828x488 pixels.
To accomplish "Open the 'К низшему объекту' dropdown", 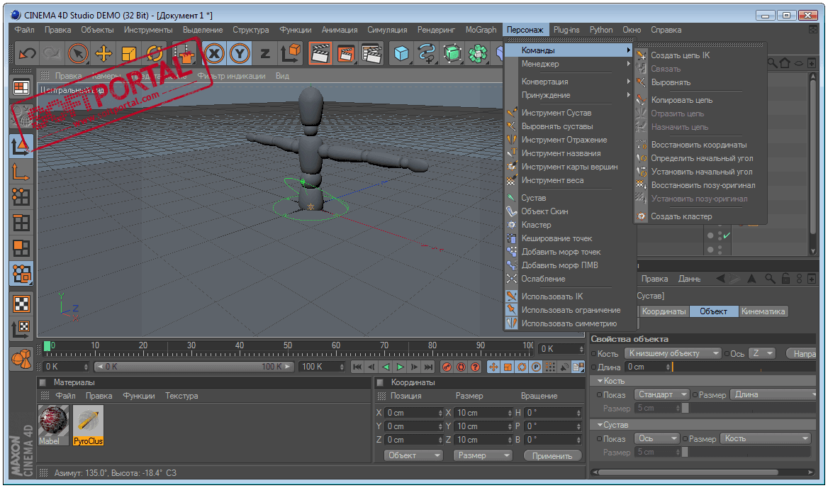I will pos(673,353).
